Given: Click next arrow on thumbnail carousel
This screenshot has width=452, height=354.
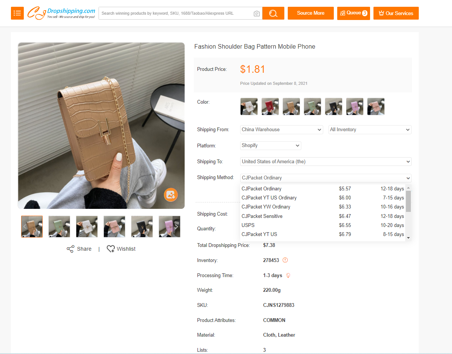Looking at the screenshot, I should [x=176, y=227].
